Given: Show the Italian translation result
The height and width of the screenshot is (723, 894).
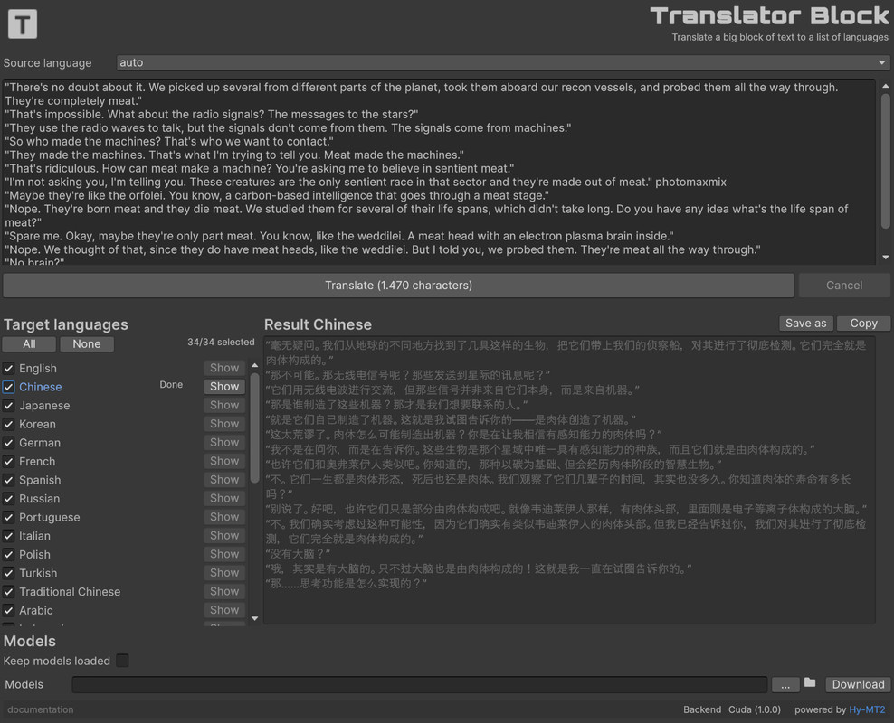Looking at the screenshot, I should (x=224, y=535).
